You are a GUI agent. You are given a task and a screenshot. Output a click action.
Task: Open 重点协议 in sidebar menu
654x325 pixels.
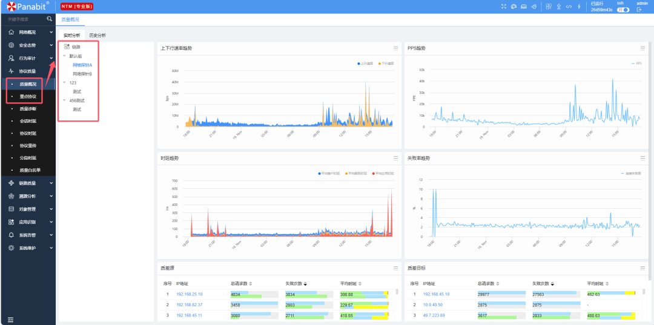click(x=28, y=97)
